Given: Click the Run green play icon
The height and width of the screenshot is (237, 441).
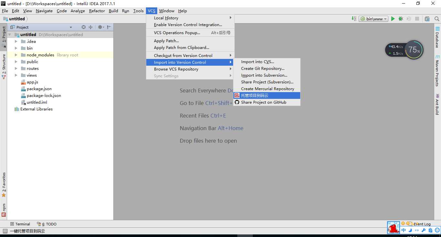Looking at the screenshot, I should [x=393, y=19].
